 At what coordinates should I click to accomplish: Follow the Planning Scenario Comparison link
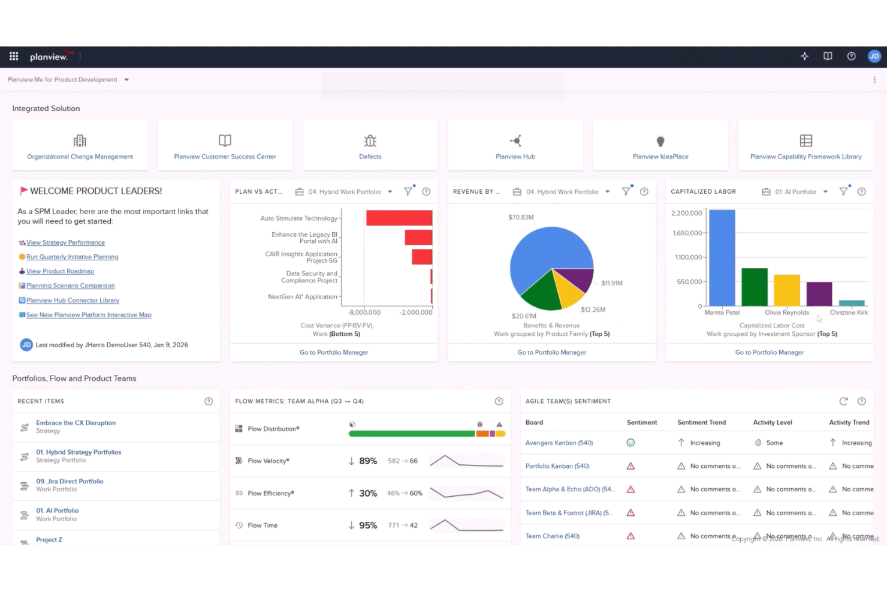(x=71, y=286)
